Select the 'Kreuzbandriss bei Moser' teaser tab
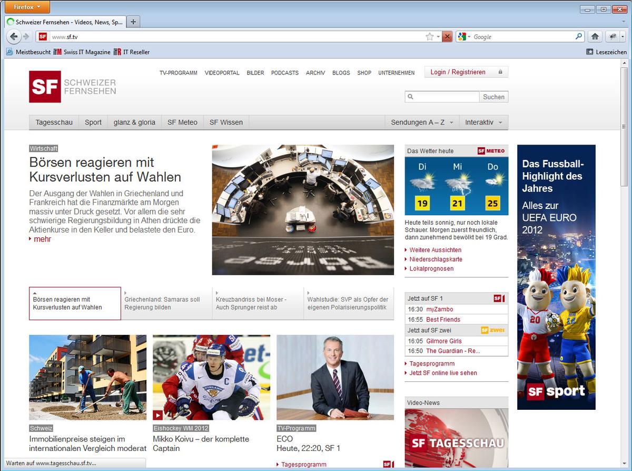This screenshot has width=632, height=471. (x=258, y=303)
